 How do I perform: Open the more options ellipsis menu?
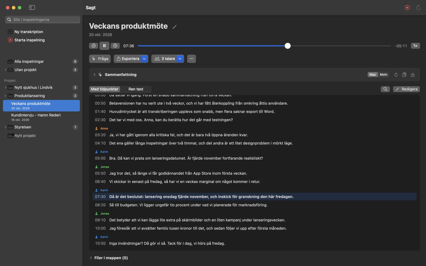point(191,59)
